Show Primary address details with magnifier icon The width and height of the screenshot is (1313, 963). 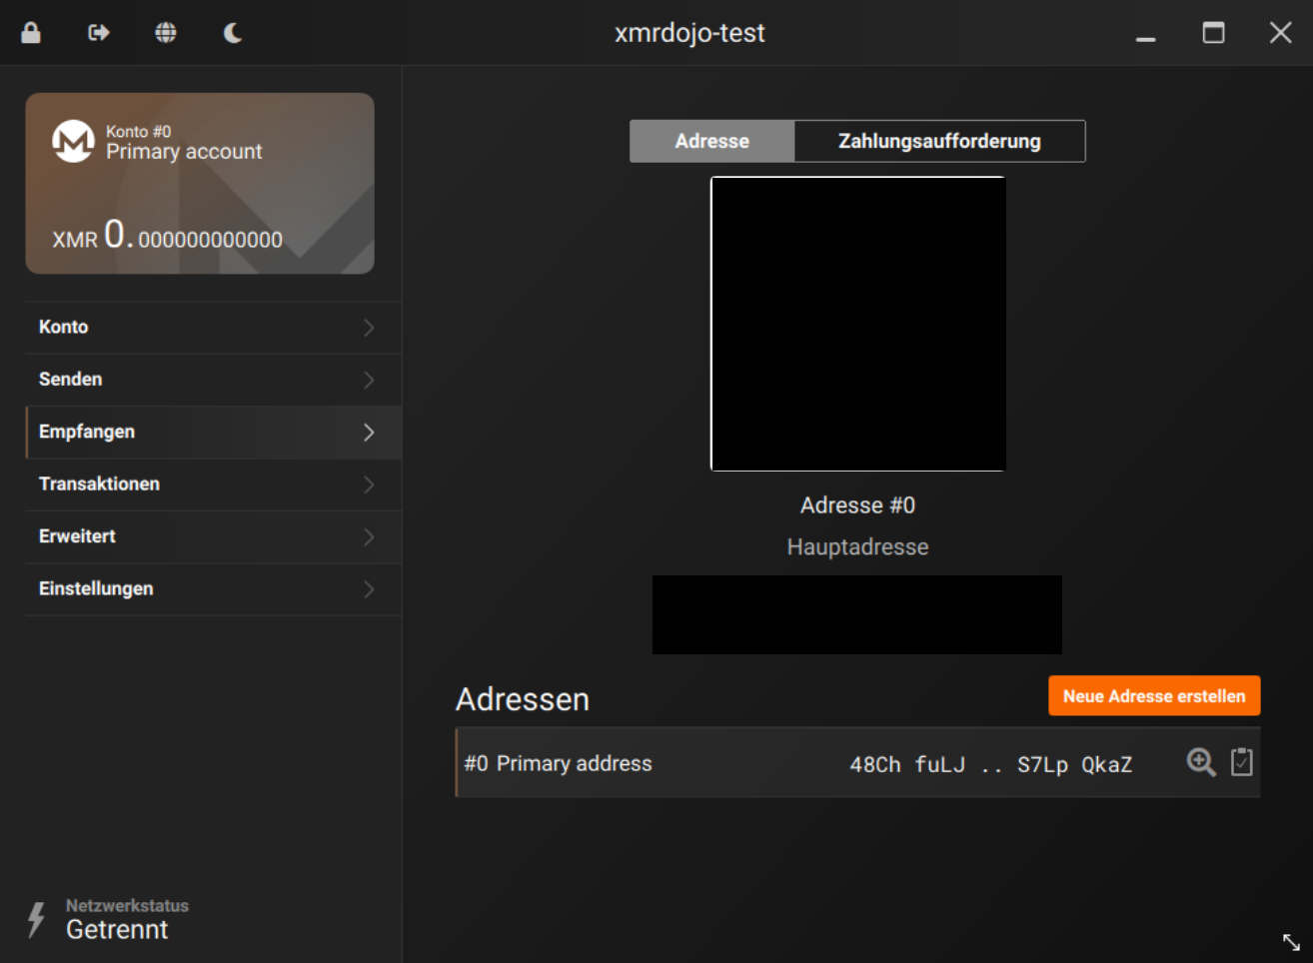(1201, 762)
